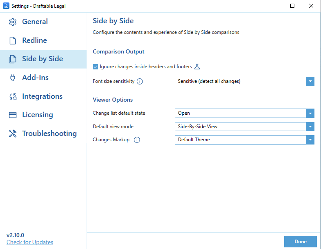This screenshot has height=249, width=321.
Task: Open the Redline settings section
Action: (x=43, y=40)
